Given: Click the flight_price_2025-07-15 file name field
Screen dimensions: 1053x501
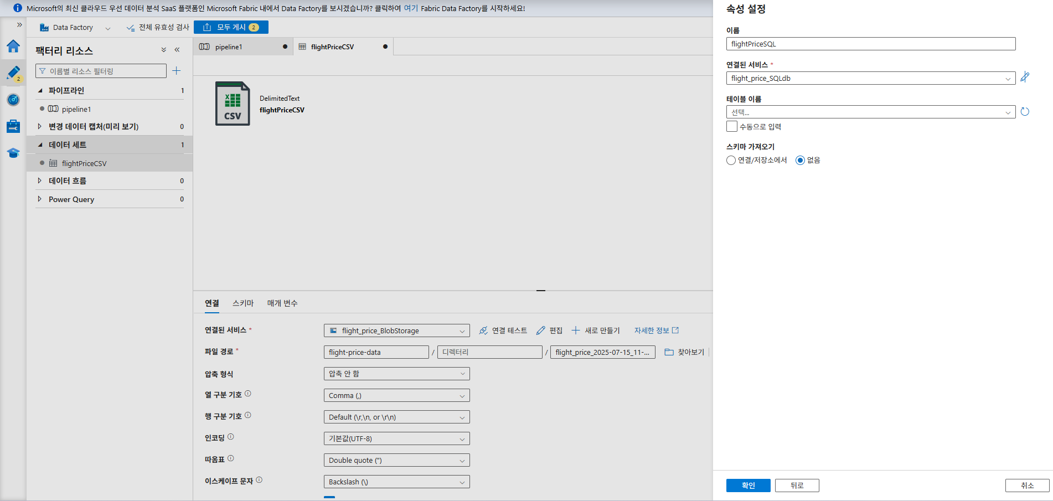Looking at the screenshot, I should coord(603,352).
